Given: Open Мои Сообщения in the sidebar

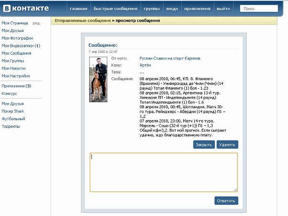Looking at the screenshot, I should pyautogui.click(x=16, y=53).
